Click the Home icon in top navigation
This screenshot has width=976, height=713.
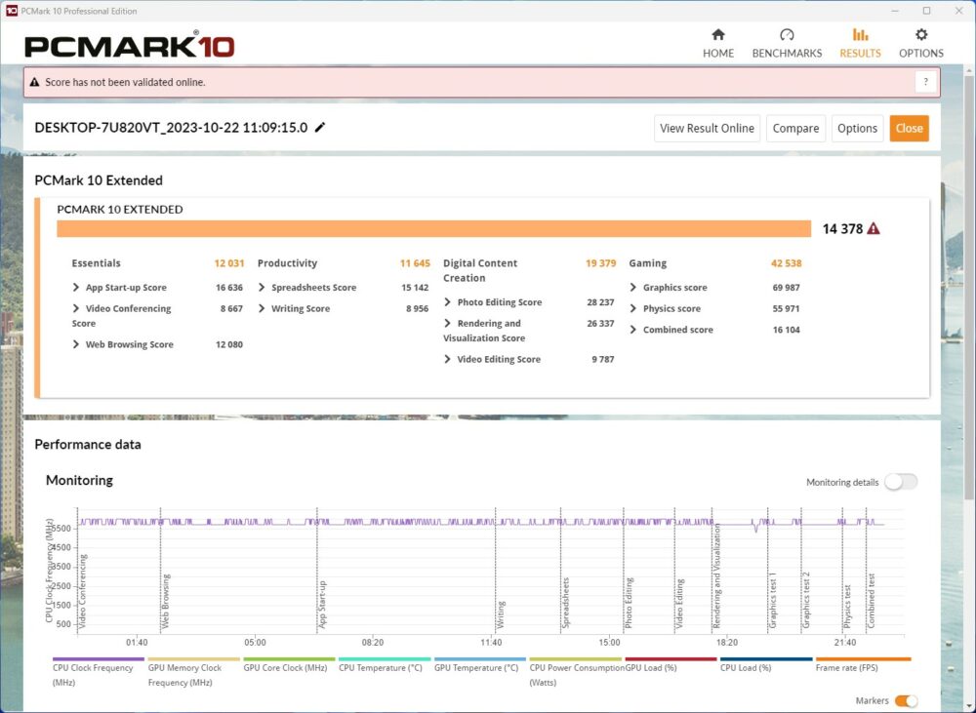tap(718, 35)
